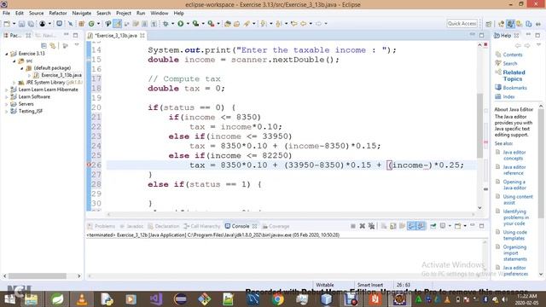This screenshot has width=546, height=307.
Task: Click the Quick Access search field
Action: tap(462, 24)
